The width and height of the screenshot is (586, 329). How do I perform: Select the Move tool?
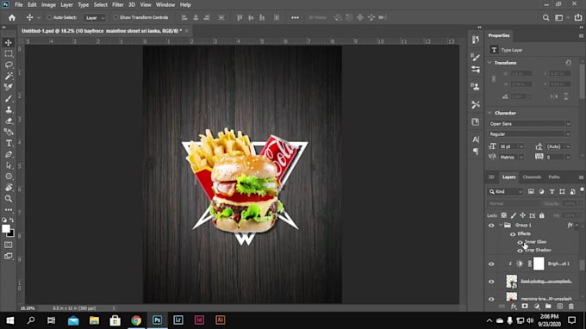click(9, 42)
